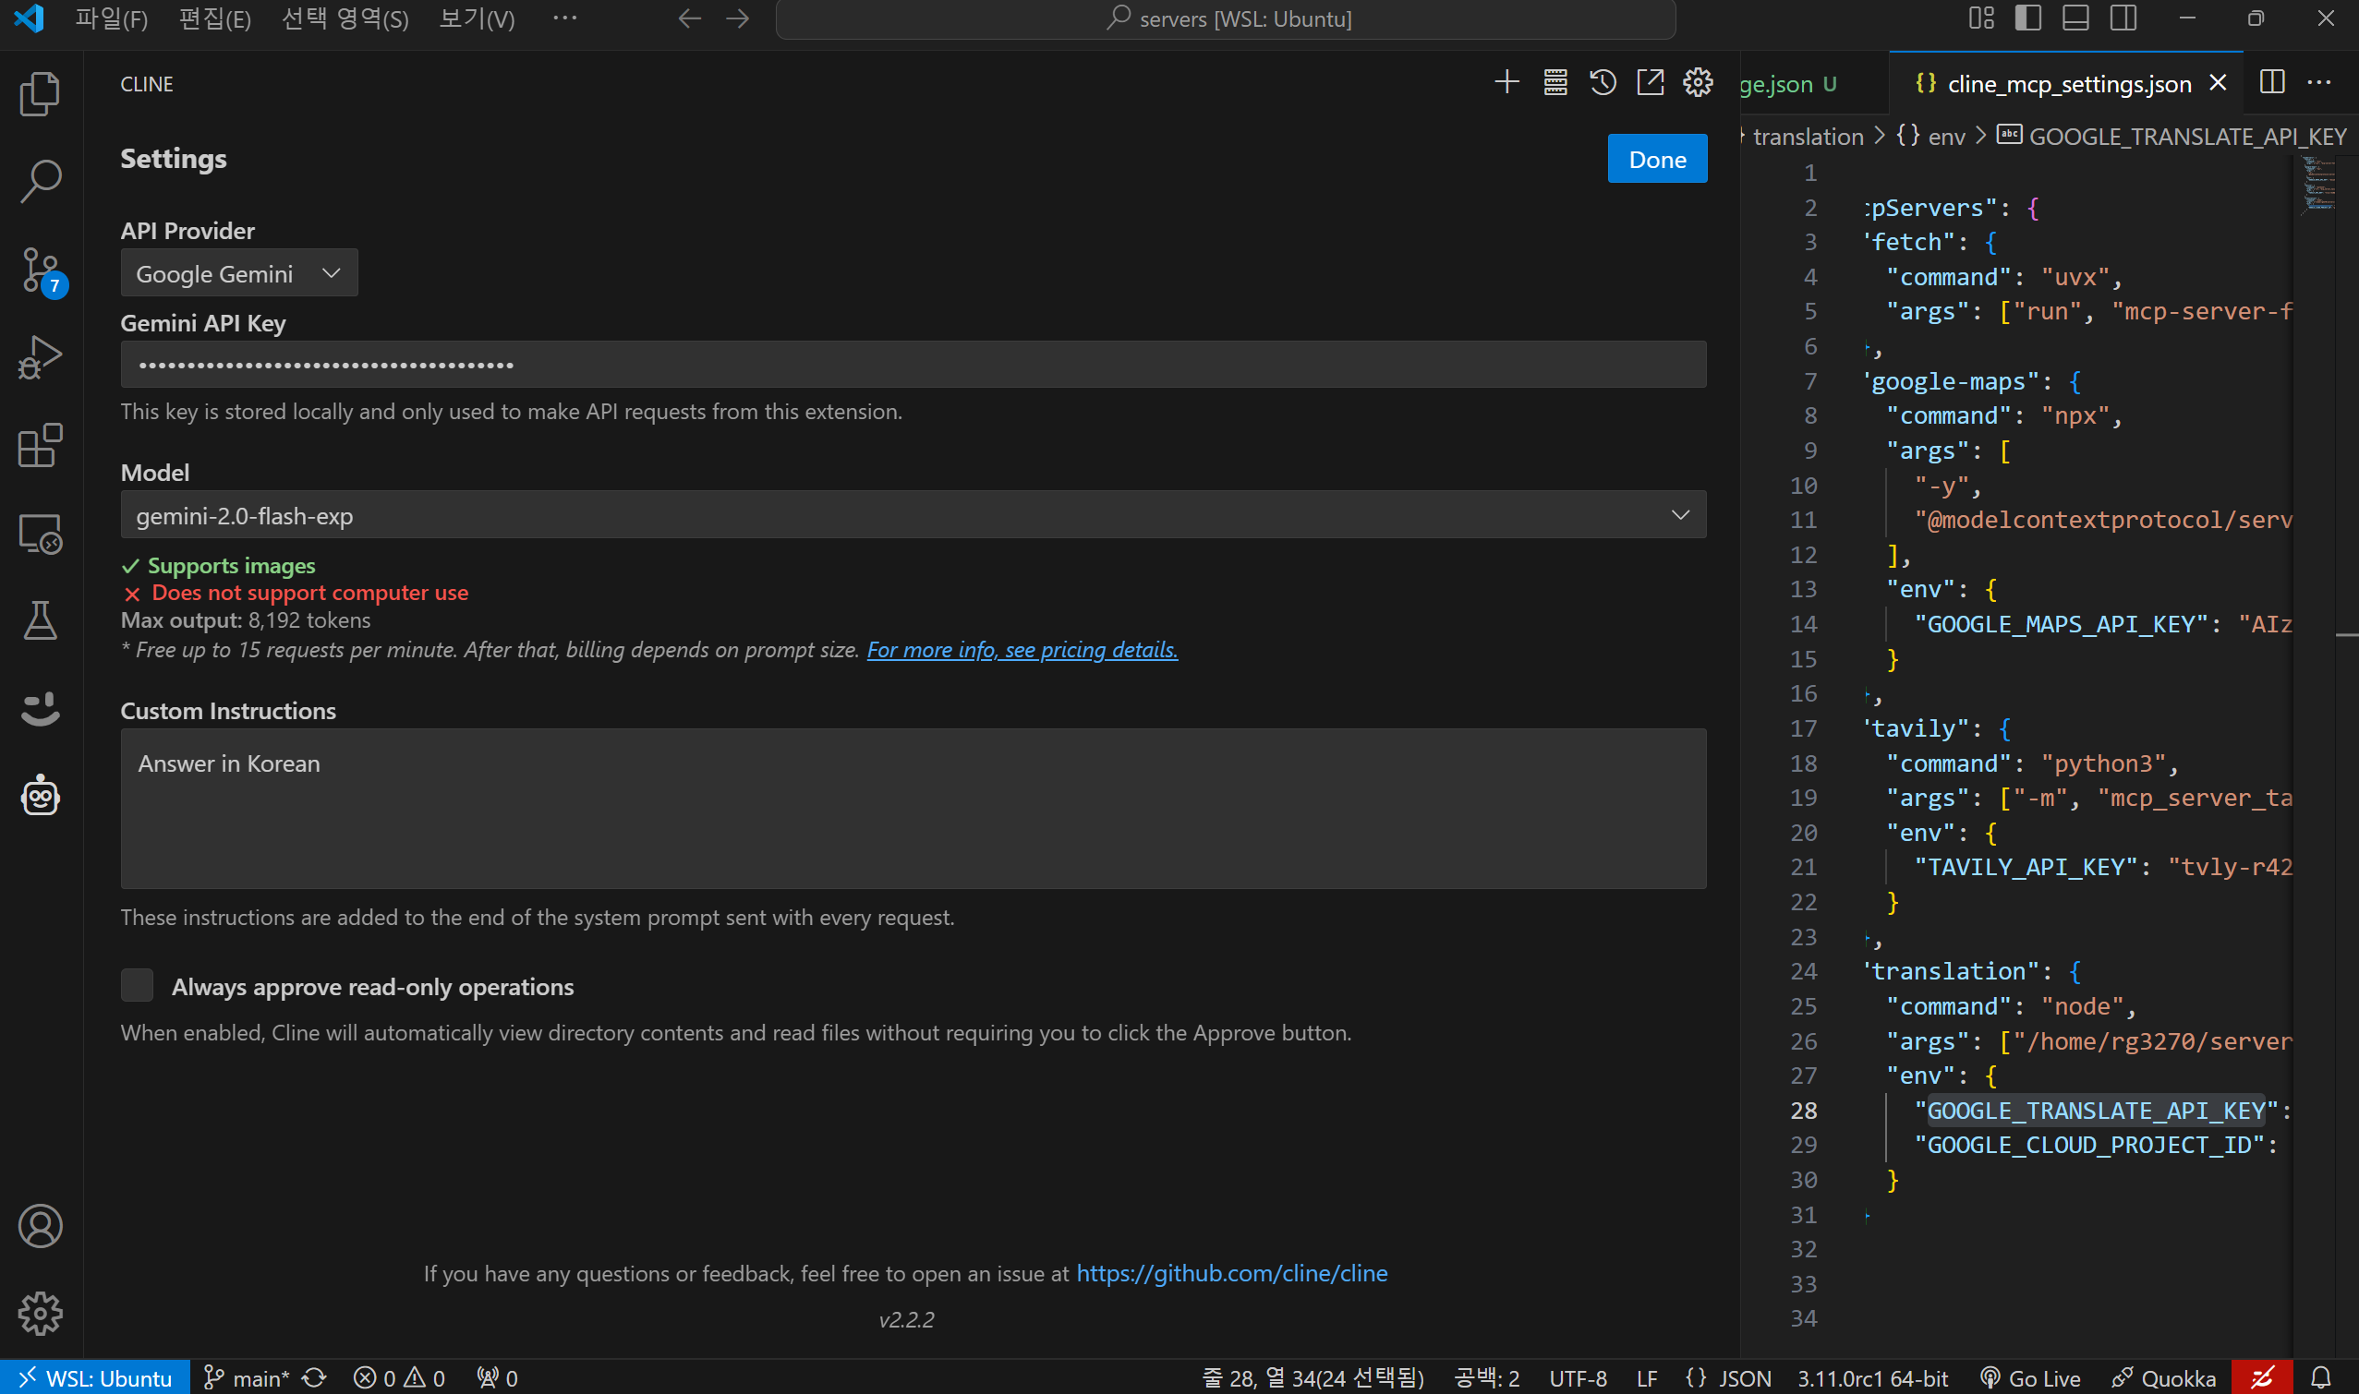Click in Custom Instructions text area

(913, 809)
